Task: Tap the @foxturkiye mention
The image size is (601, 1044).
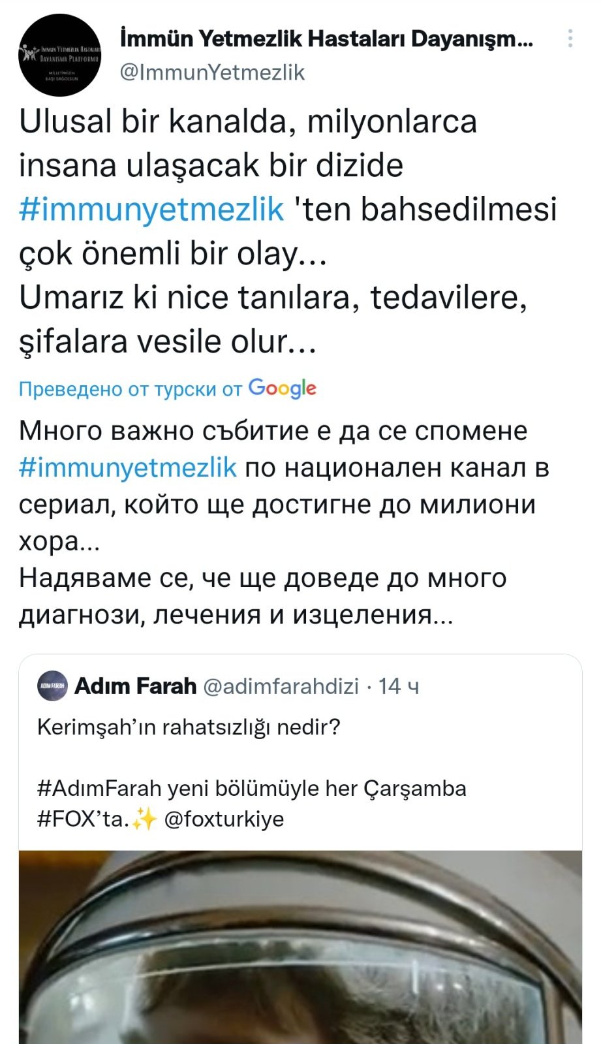Action: click(224, 819)
